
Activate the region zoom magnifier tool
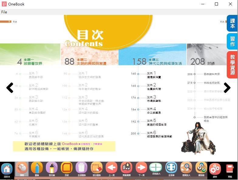186,169
